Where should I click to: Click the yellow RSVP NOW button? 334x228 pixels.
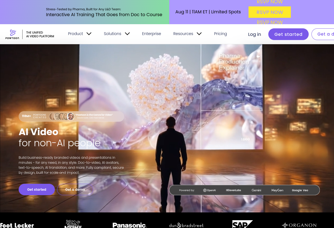pos(270,12)
